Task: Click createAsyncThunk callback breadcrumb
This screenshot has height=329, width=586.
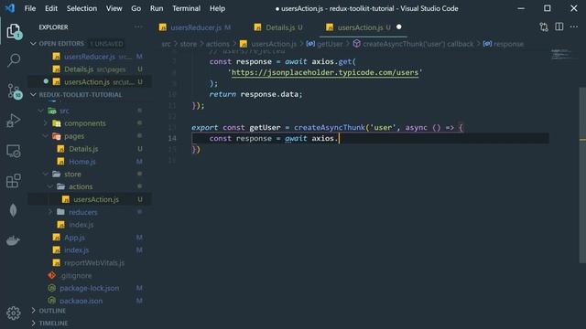Action: click(x=413, y=44)
